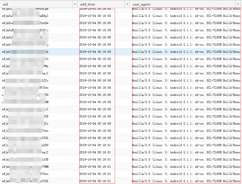Open the add_time column filter dropdown arrow
Image resolution: width=242 pixels, height=184 pixels.
click(127, 4)
